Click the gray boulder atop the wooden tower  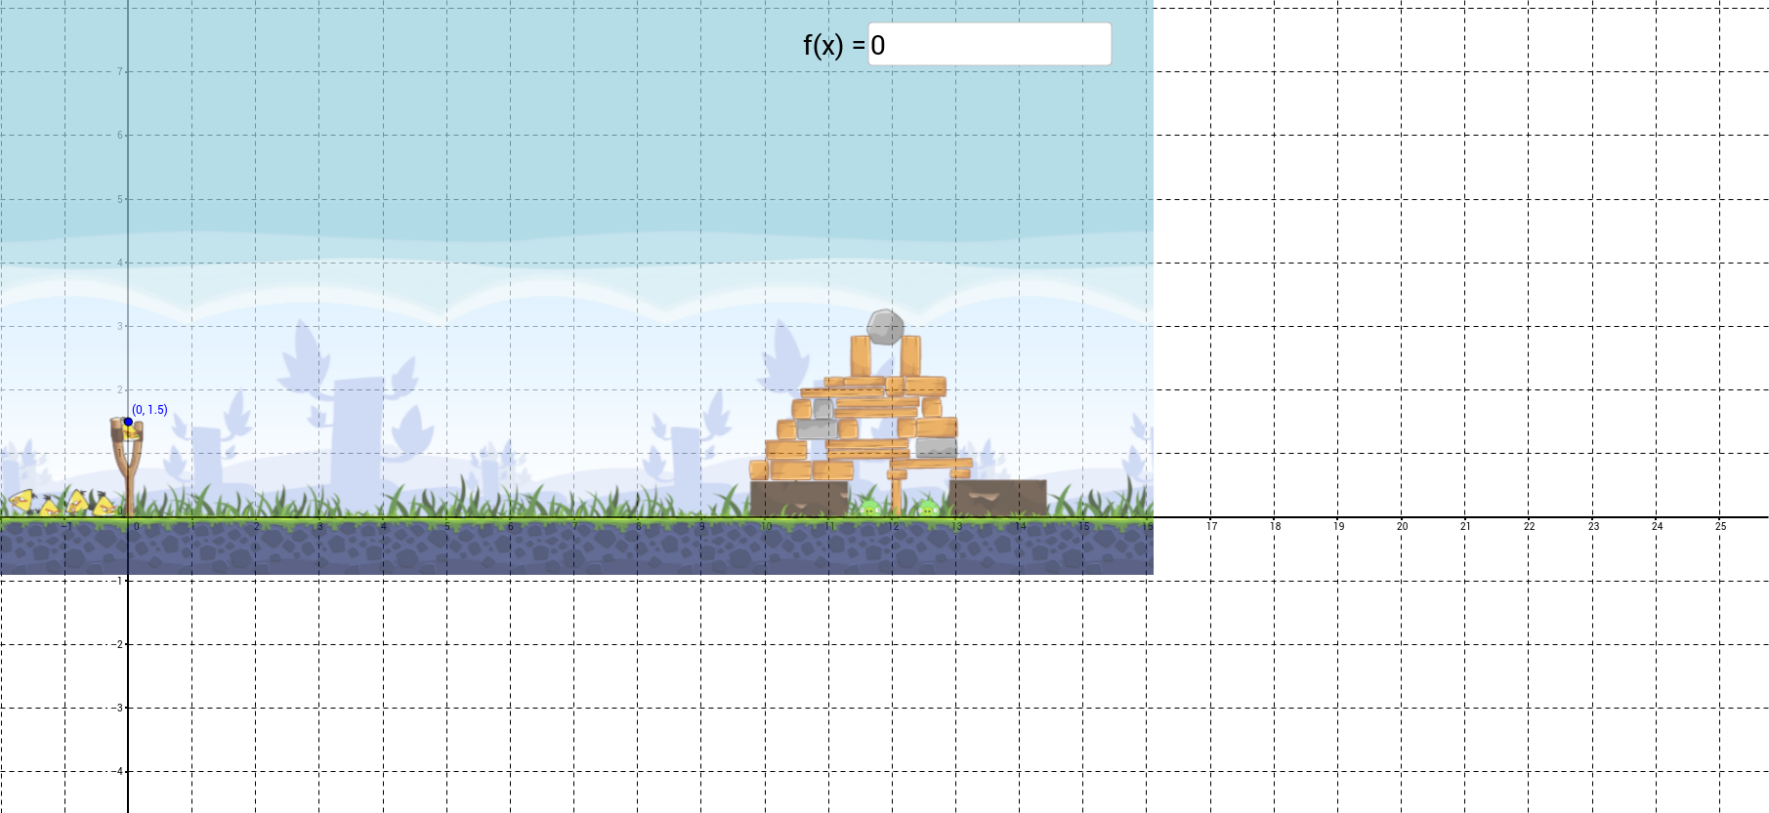(885, 327)
